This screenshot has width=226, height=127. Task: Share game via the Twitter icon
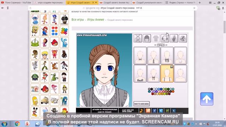(161, 110)
